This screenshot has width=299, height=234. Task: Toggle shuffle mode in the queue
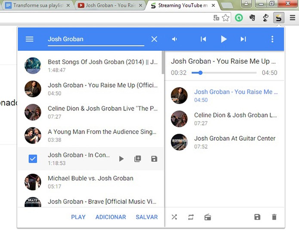coord(174,217)
